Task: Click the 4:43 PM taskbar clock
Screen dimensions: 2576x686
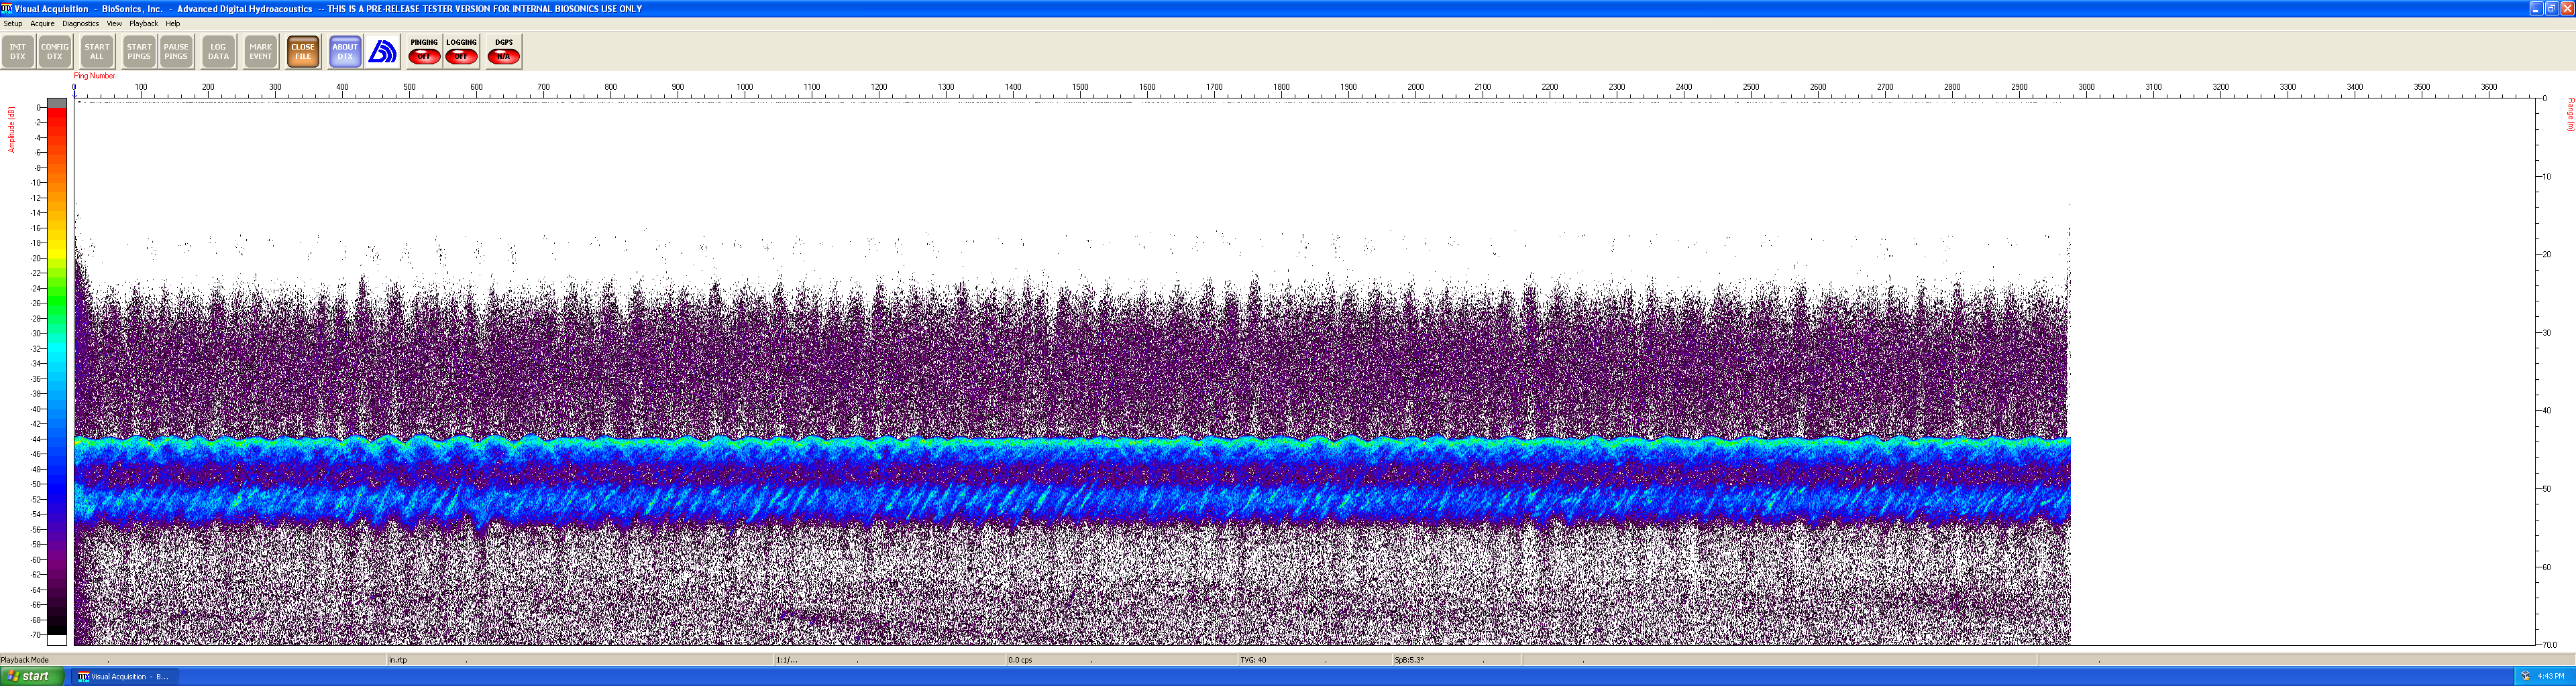Action: click(2551, 677)
